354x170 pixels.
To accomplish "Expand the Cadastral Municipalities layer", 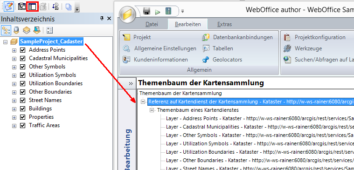I will click(14, 59).
